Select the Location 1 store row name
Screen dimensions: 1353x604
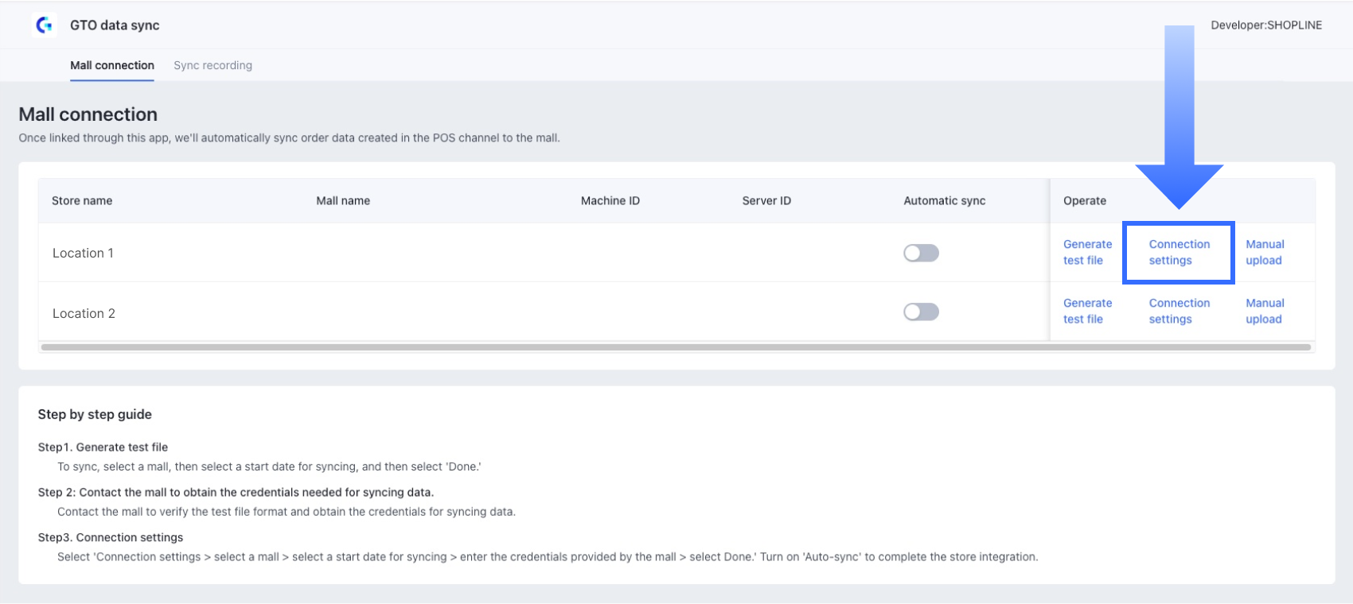click(x=83, y=253)
